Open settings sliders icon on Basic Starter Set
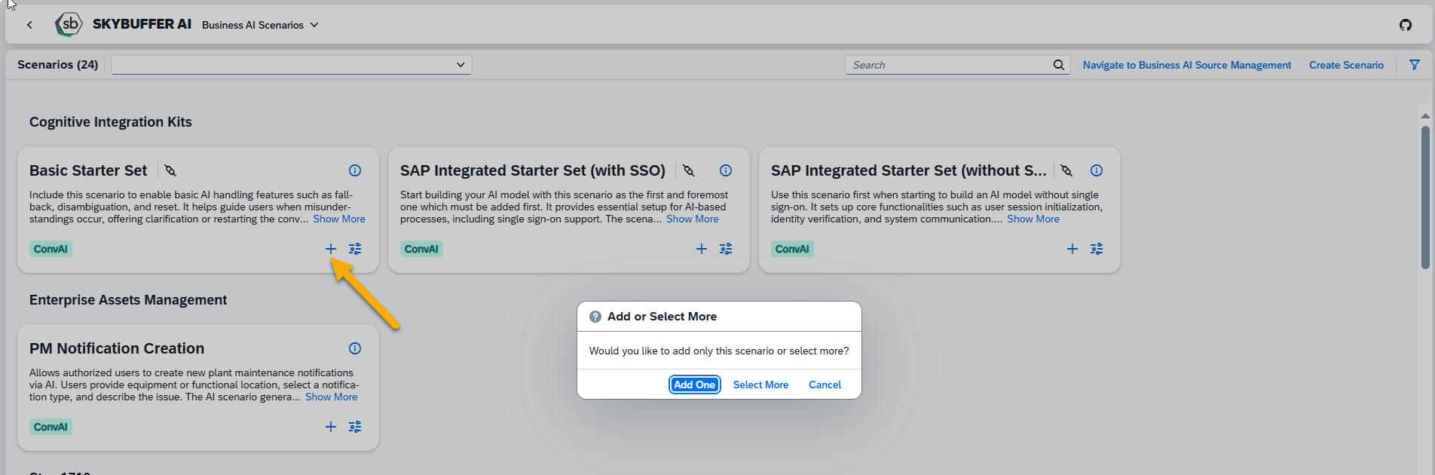1435x475 pixels. (x=355, y=249)
